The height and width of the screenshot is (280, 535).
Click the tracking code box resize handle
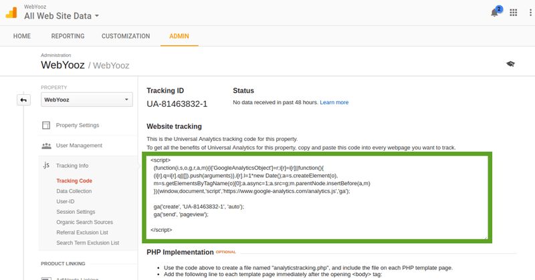point(486,237)
